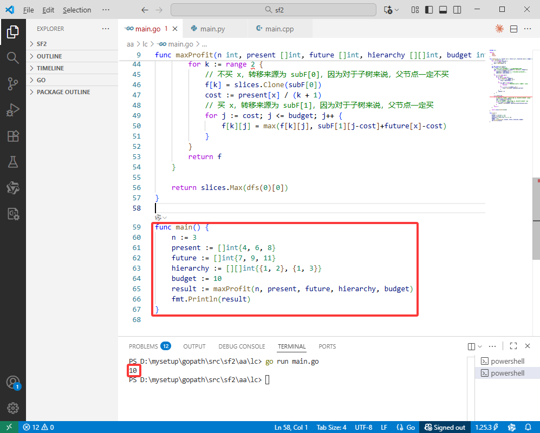Viewport: 540px width, 433px height.
Task: Maximize the terminal panel size
Action: click(513, 346)
